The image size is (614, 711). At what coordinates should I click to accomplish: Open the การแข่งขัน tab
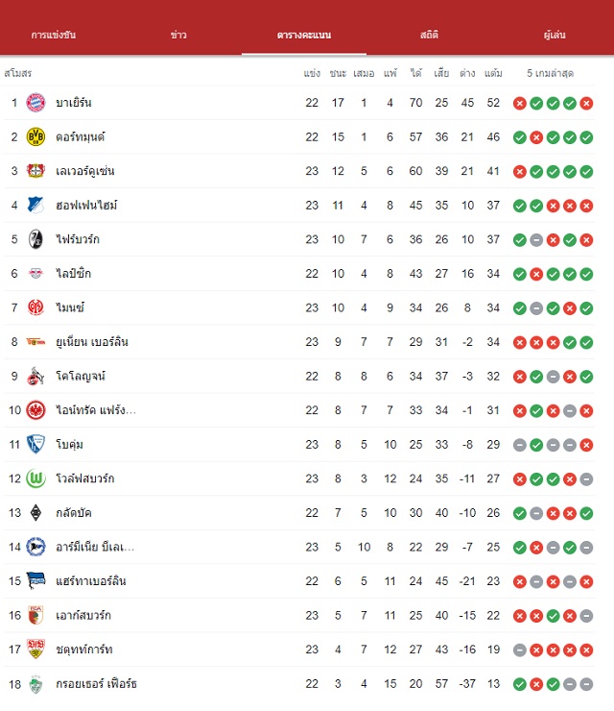[54, 35]
